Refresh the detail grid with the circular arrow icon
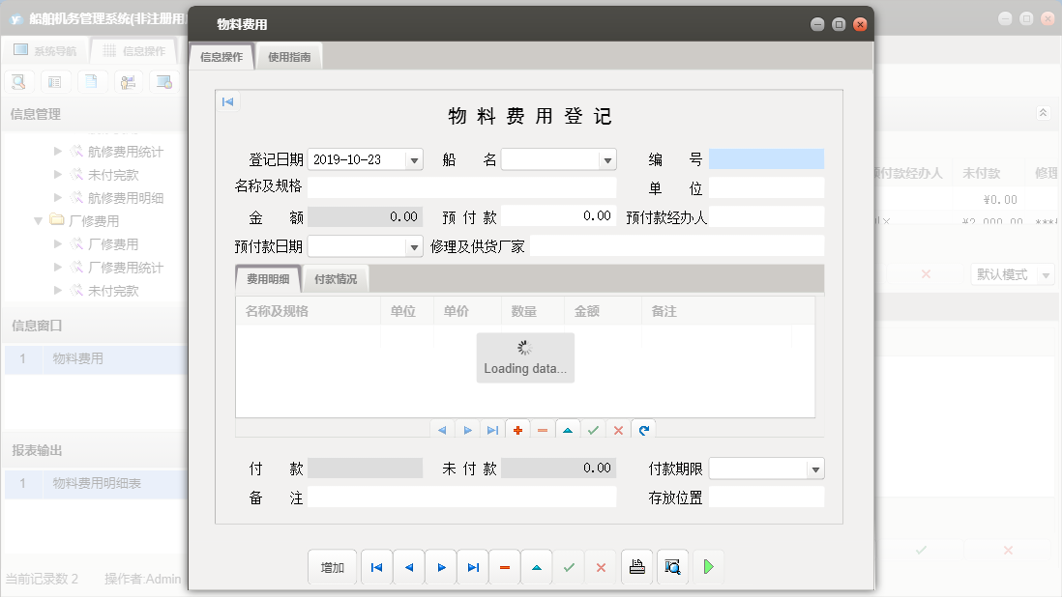The height and width of the screenshot is (597, 1062). pos(643,429)
